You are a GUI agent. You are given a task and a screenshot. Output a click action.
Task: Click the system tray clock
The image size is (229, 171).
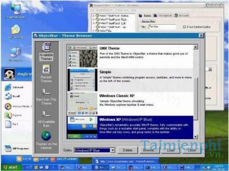(x=219, y=167)
